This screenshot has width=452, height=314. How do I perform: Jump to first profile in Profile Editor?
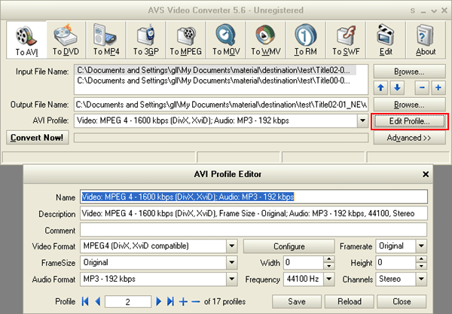[x=85, y=302]
